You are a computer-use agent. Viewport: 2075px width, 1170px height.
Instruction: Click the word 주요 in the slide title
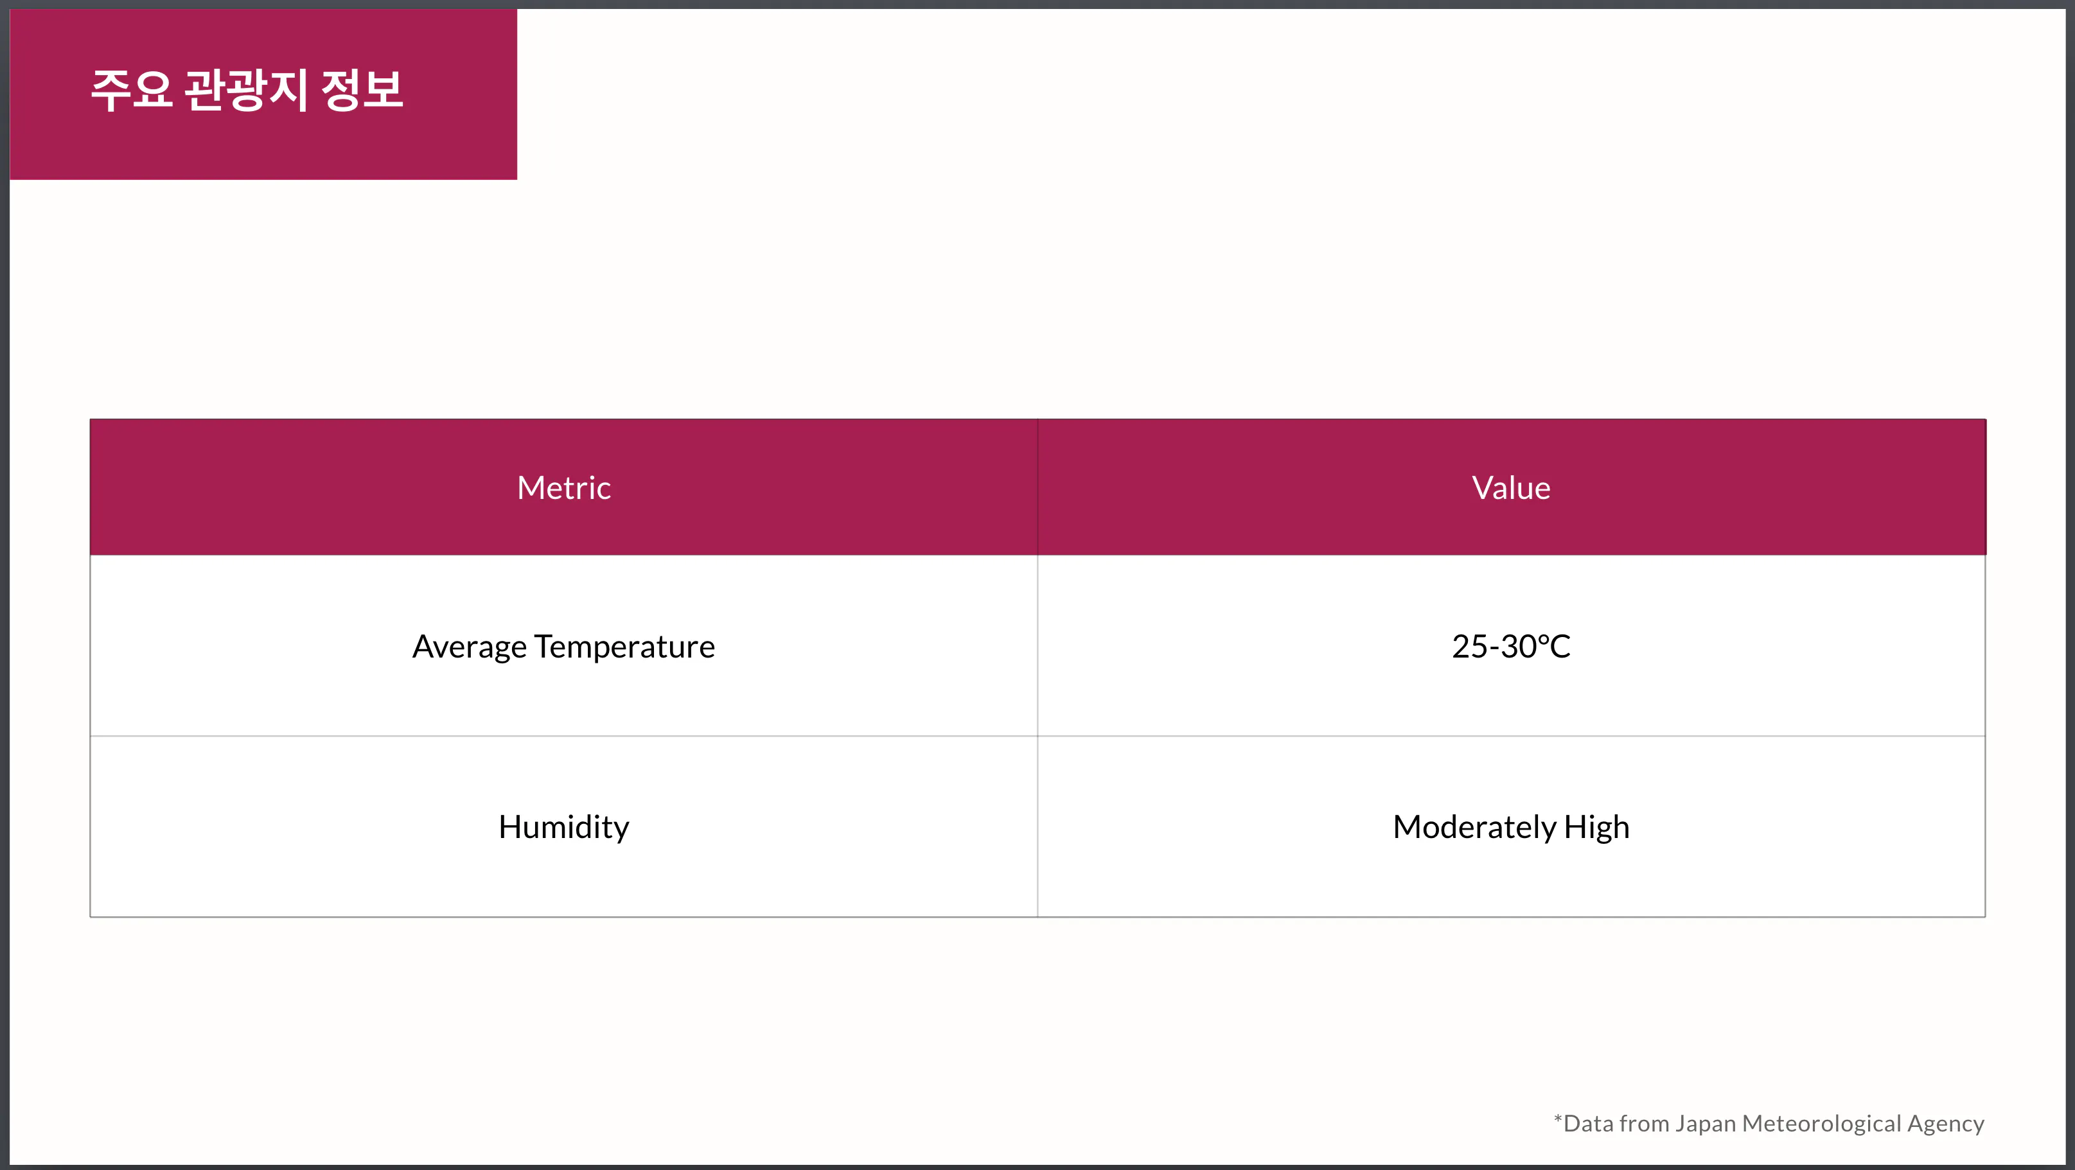coord(131,89)
